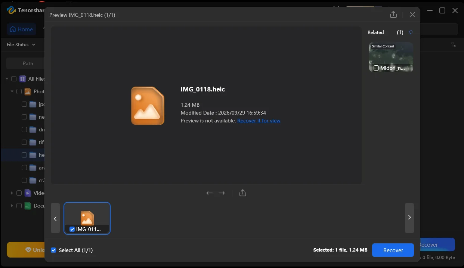Check the Video category checkbox
The width and height of the screenshot is (464, 268).
pos(19,193)
